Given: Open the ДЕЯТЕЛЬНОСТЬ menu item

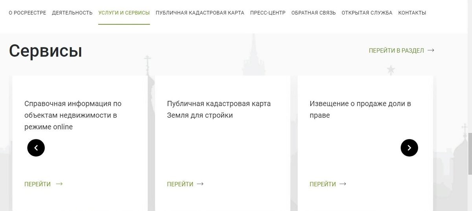Looking at the screenshot, I should click(x=72, y=13).
